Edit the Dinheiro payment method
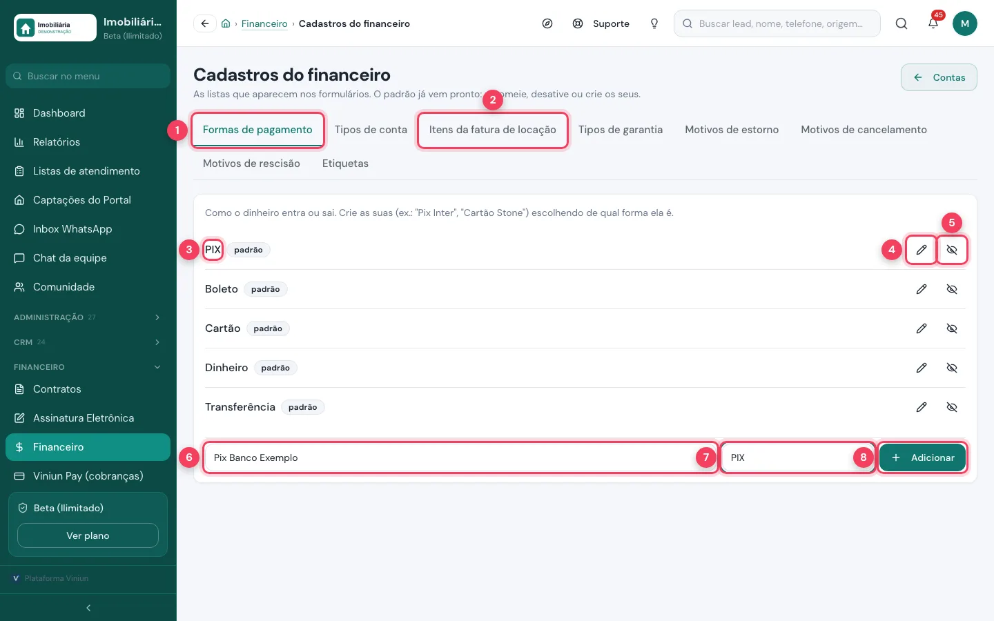 (x=922, y=368)
